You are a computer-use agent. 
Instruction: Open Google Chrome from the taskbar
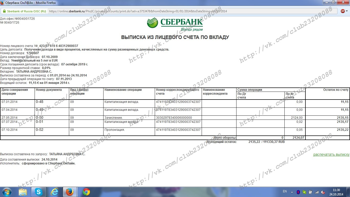[86, 192]
